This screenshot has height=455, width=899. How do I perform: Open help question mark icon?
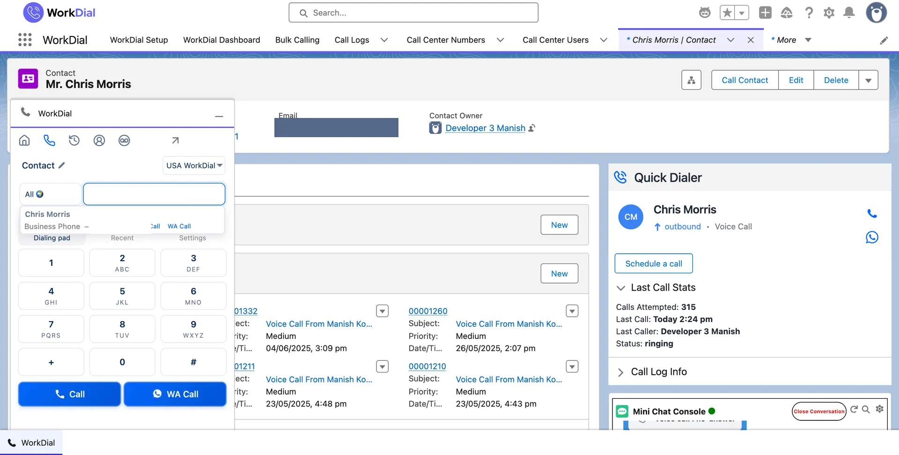[809, 13]
